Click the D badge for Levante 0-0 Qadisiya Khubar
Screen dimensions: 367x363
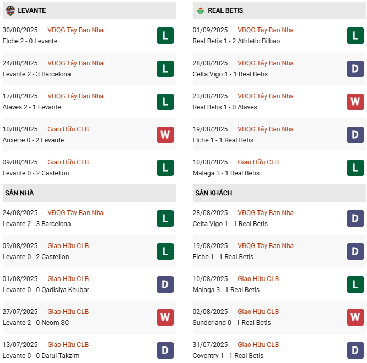point(165,284)
